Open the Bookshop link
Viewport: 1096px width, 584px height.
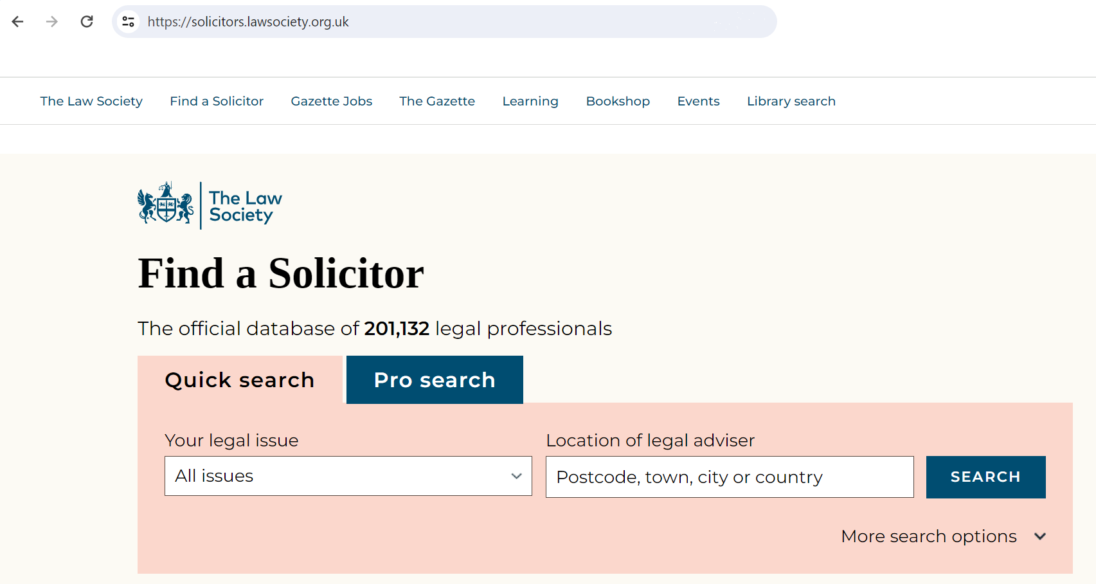(x=618, y=101)
